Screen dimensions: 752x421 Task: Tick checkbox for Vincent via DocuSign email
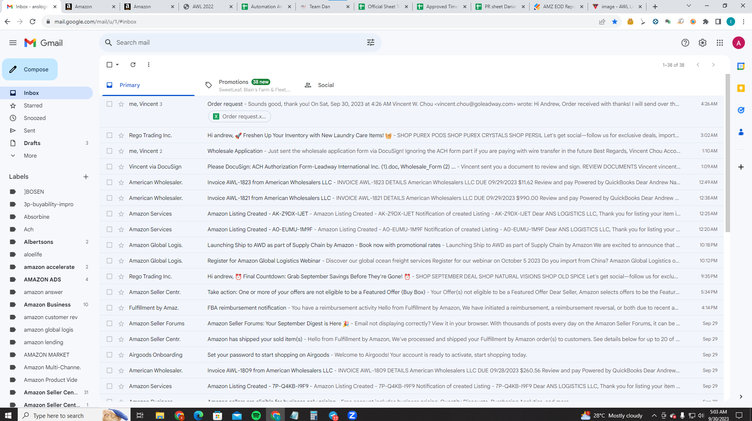[109, 167]
